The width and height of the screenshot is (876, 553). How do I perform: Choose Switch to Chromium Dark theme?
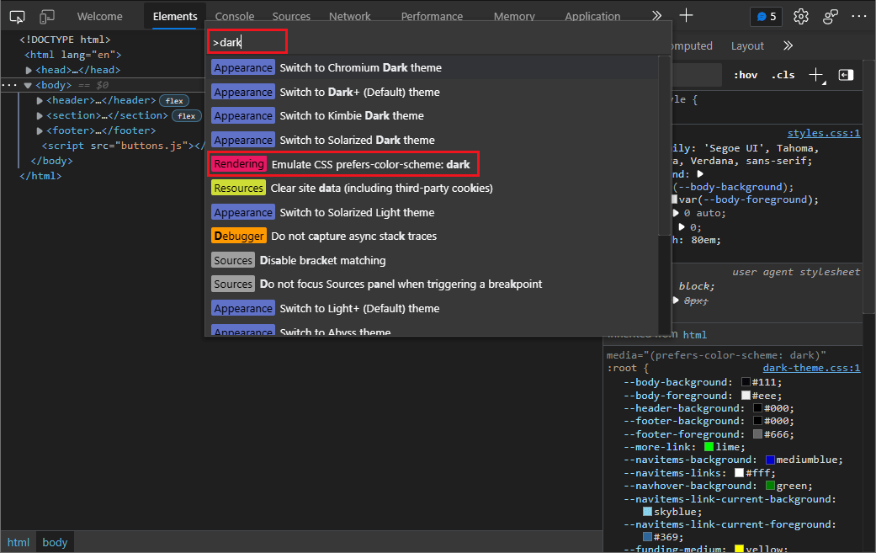433,67
